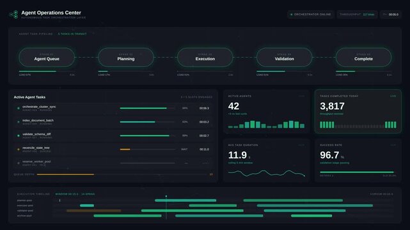Click the last span in archive pool row
The image size is (410, 230).
pyautogui.click(x=311, y=216)
